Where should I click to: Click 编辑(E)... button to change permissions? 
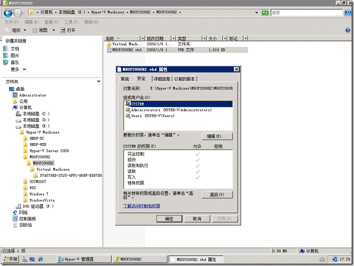[x=217, y=137]
